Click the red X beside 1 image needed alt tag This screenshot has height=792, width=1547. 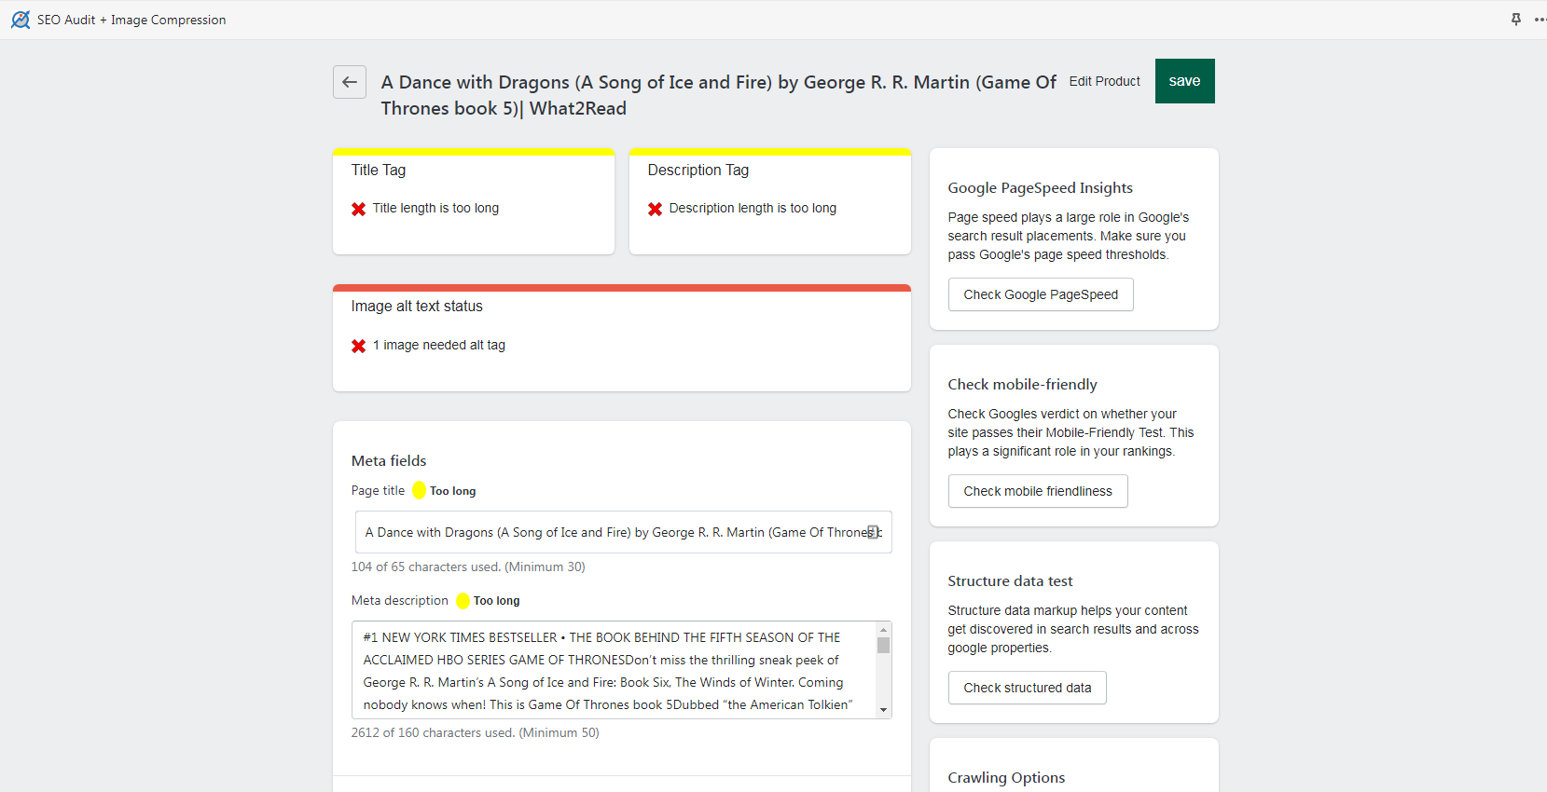358,346
